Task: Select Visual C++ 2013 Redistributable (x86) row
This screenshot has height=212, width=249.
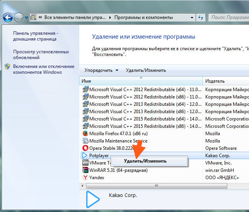Action: (x=164, y=112)
